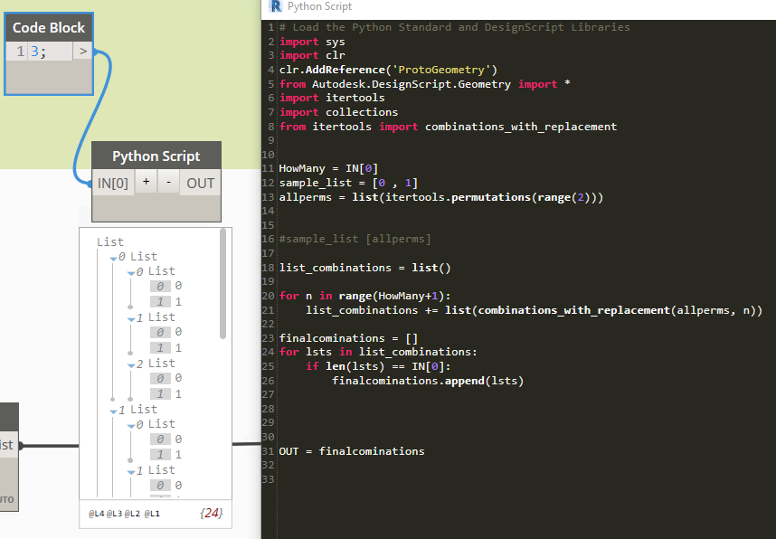Click the root List label in preview tree
The image size is (776, 539).
(109, 242)
